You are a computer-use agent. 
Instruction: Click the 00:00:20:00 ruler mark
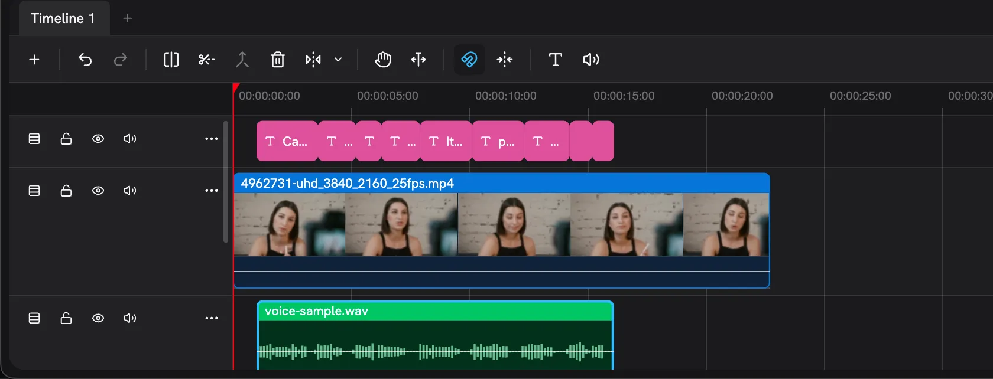point(742,96)
